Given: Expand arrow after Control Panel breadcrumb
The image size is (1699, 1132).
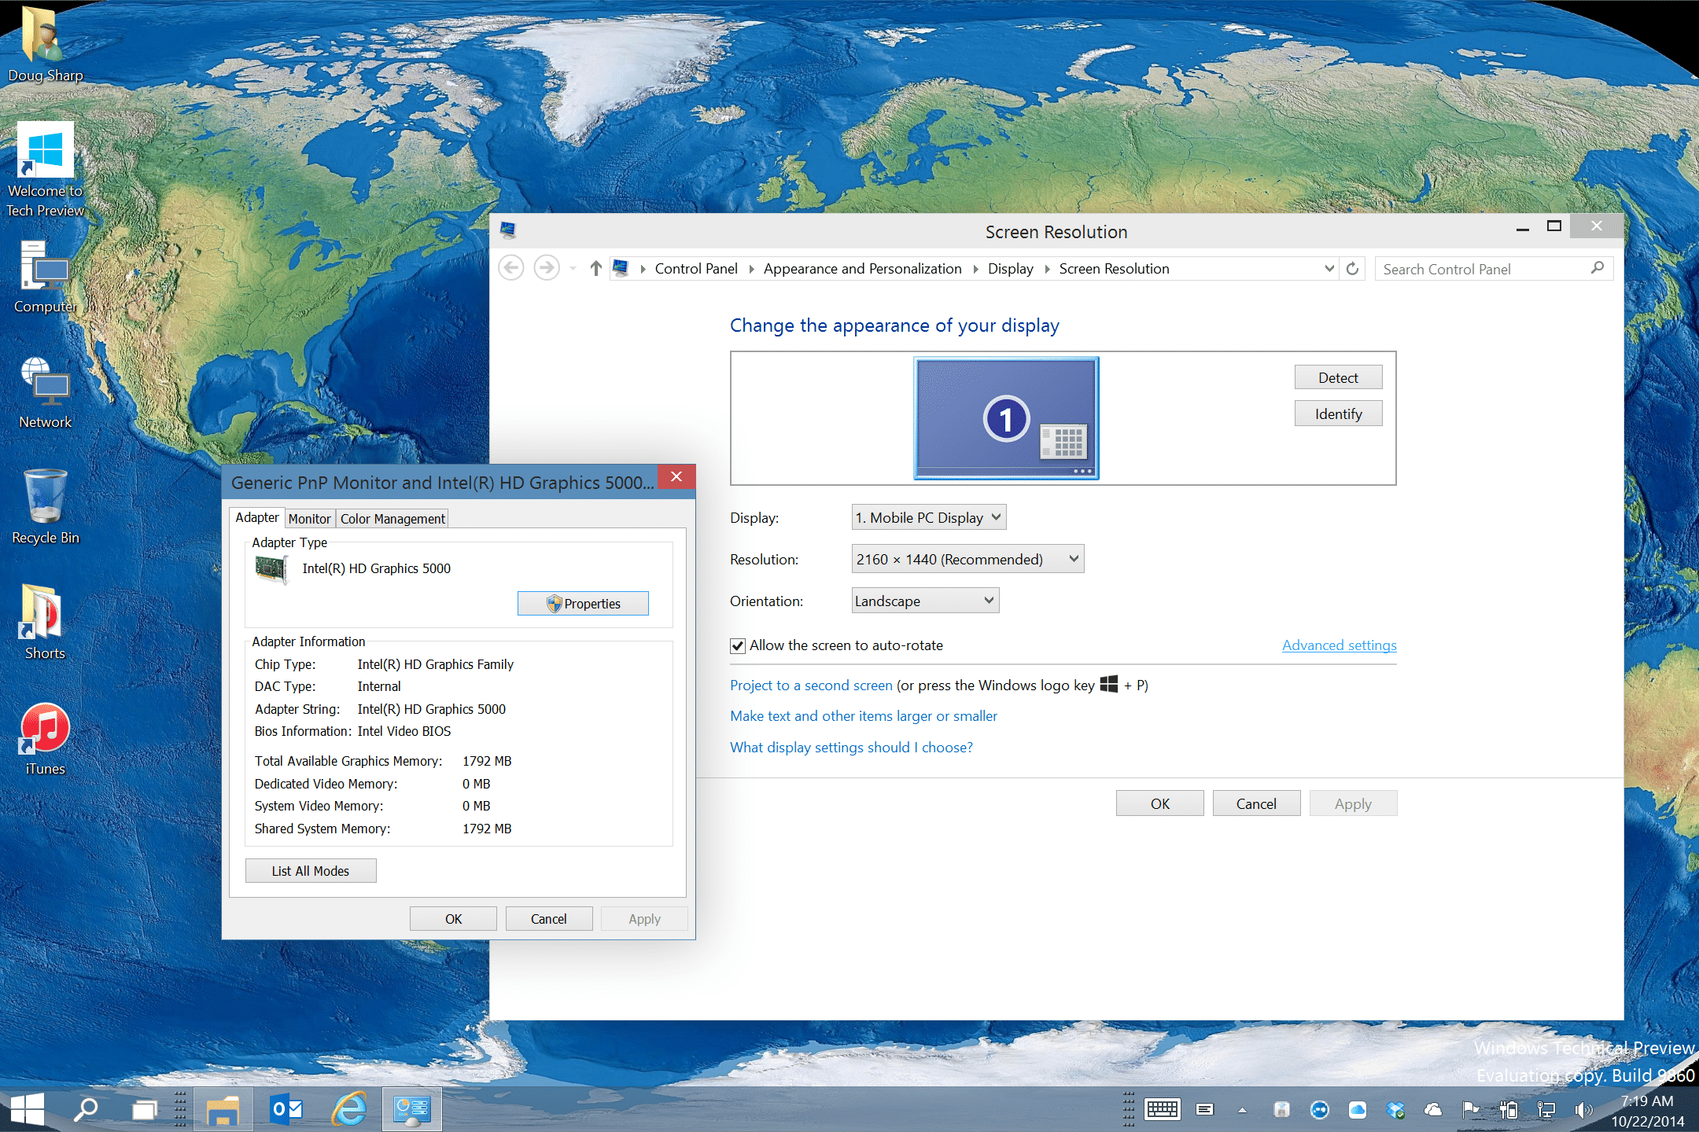Looking at the screenshot, I should click(751, 269).
